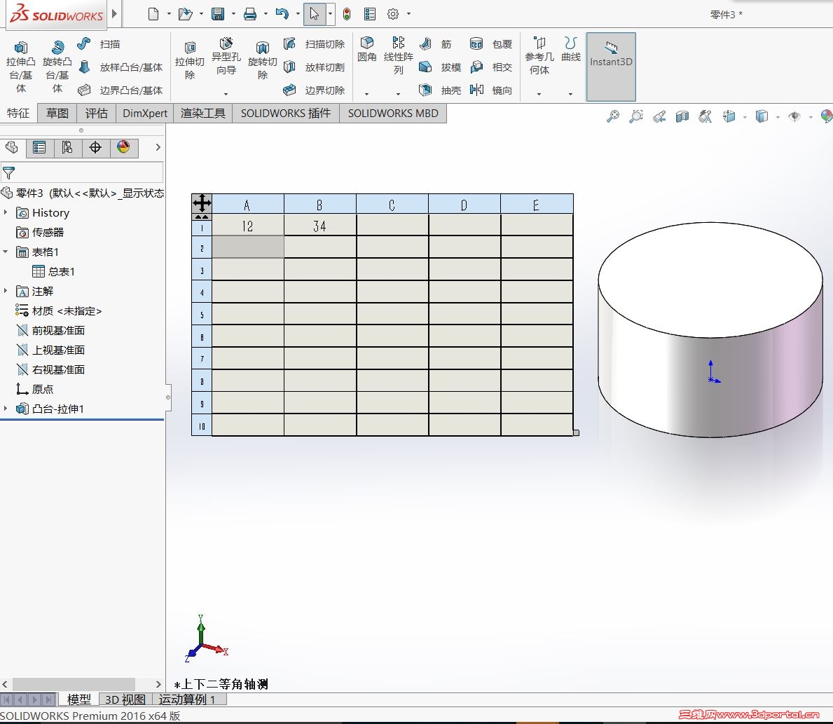Image resolution: width=833 pixels, height=724 pixels.
Task: Expand the History folder
Action: pos(6,212)
